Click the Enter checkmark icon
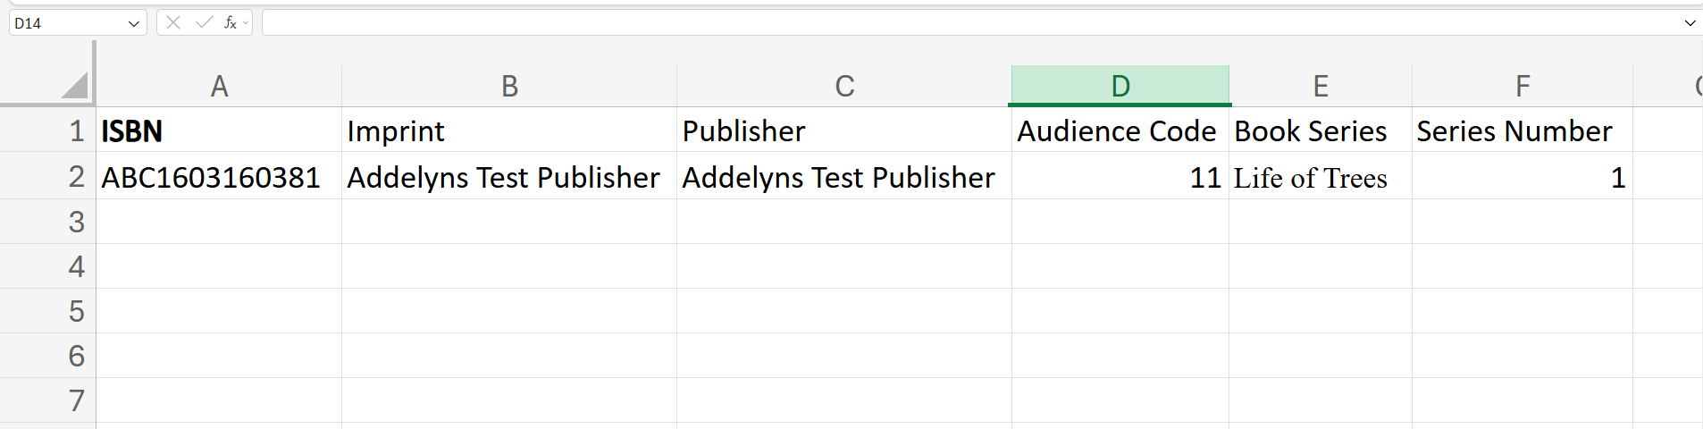This screenshot has width=1703, height=429. point(204,22)
